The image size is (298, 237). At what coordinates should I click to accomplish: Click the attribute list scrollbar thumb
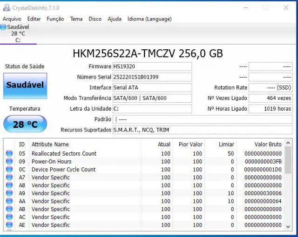(288, 160)
